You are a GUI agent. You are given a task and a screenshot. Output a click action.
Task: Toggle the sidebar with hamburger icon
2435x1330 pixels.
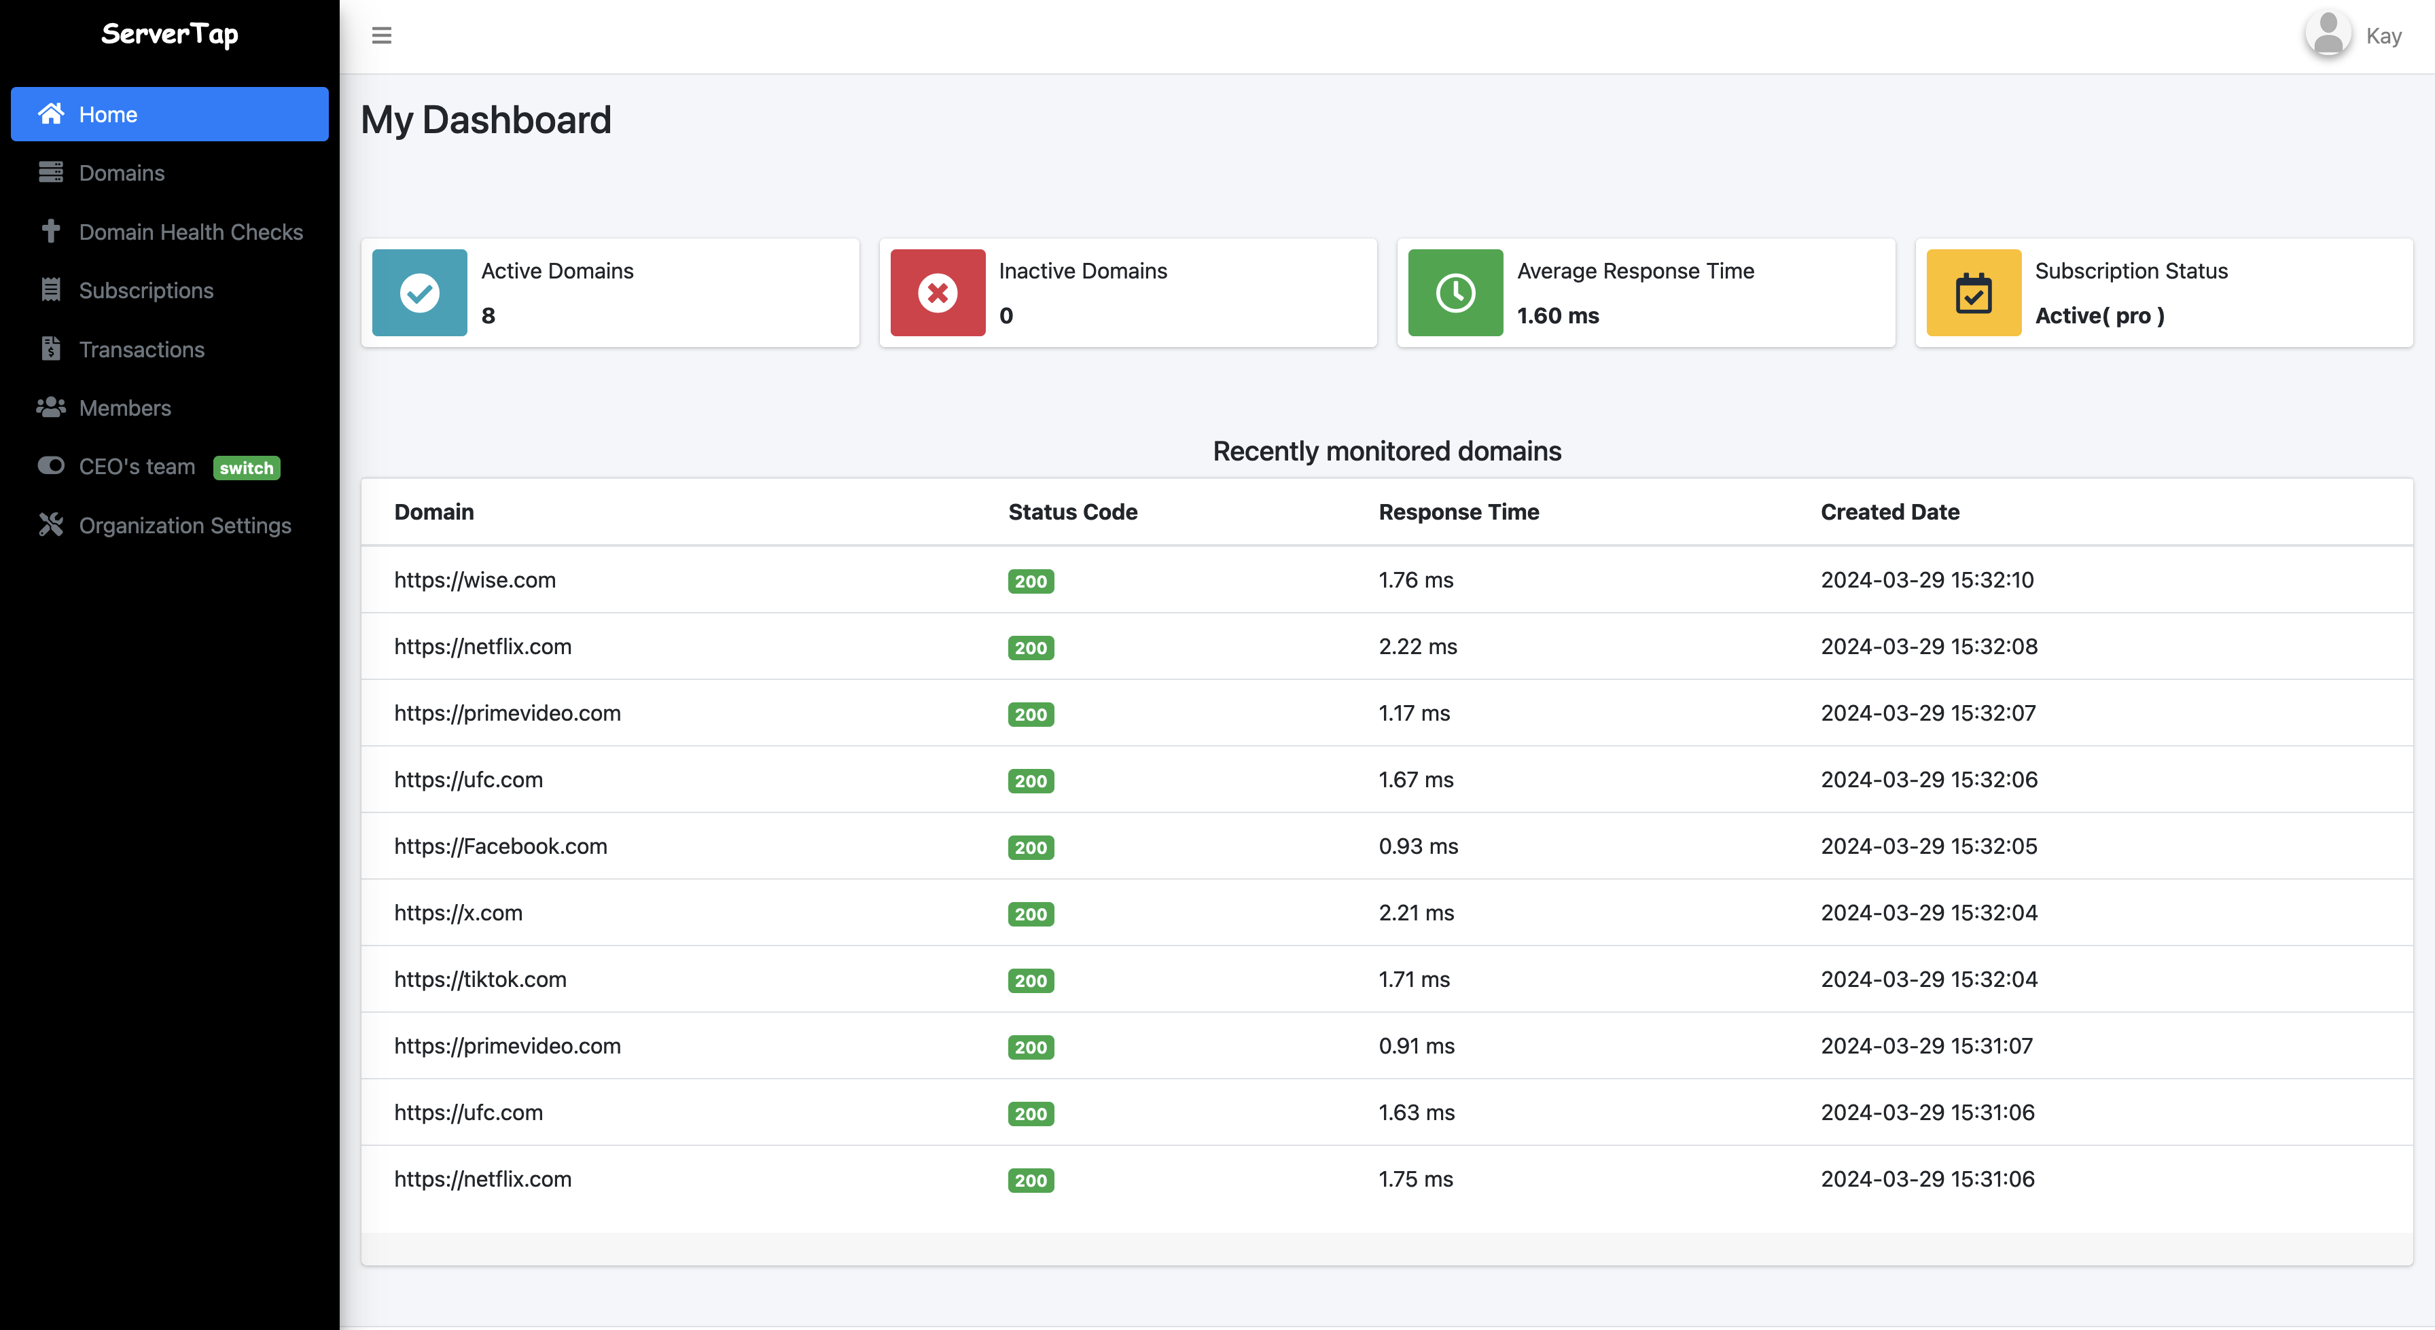(382, 36)
